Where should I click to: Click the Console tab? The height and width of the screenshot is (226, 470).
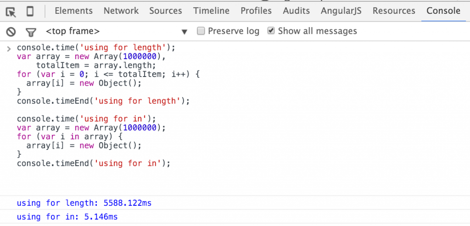point(443,11)
